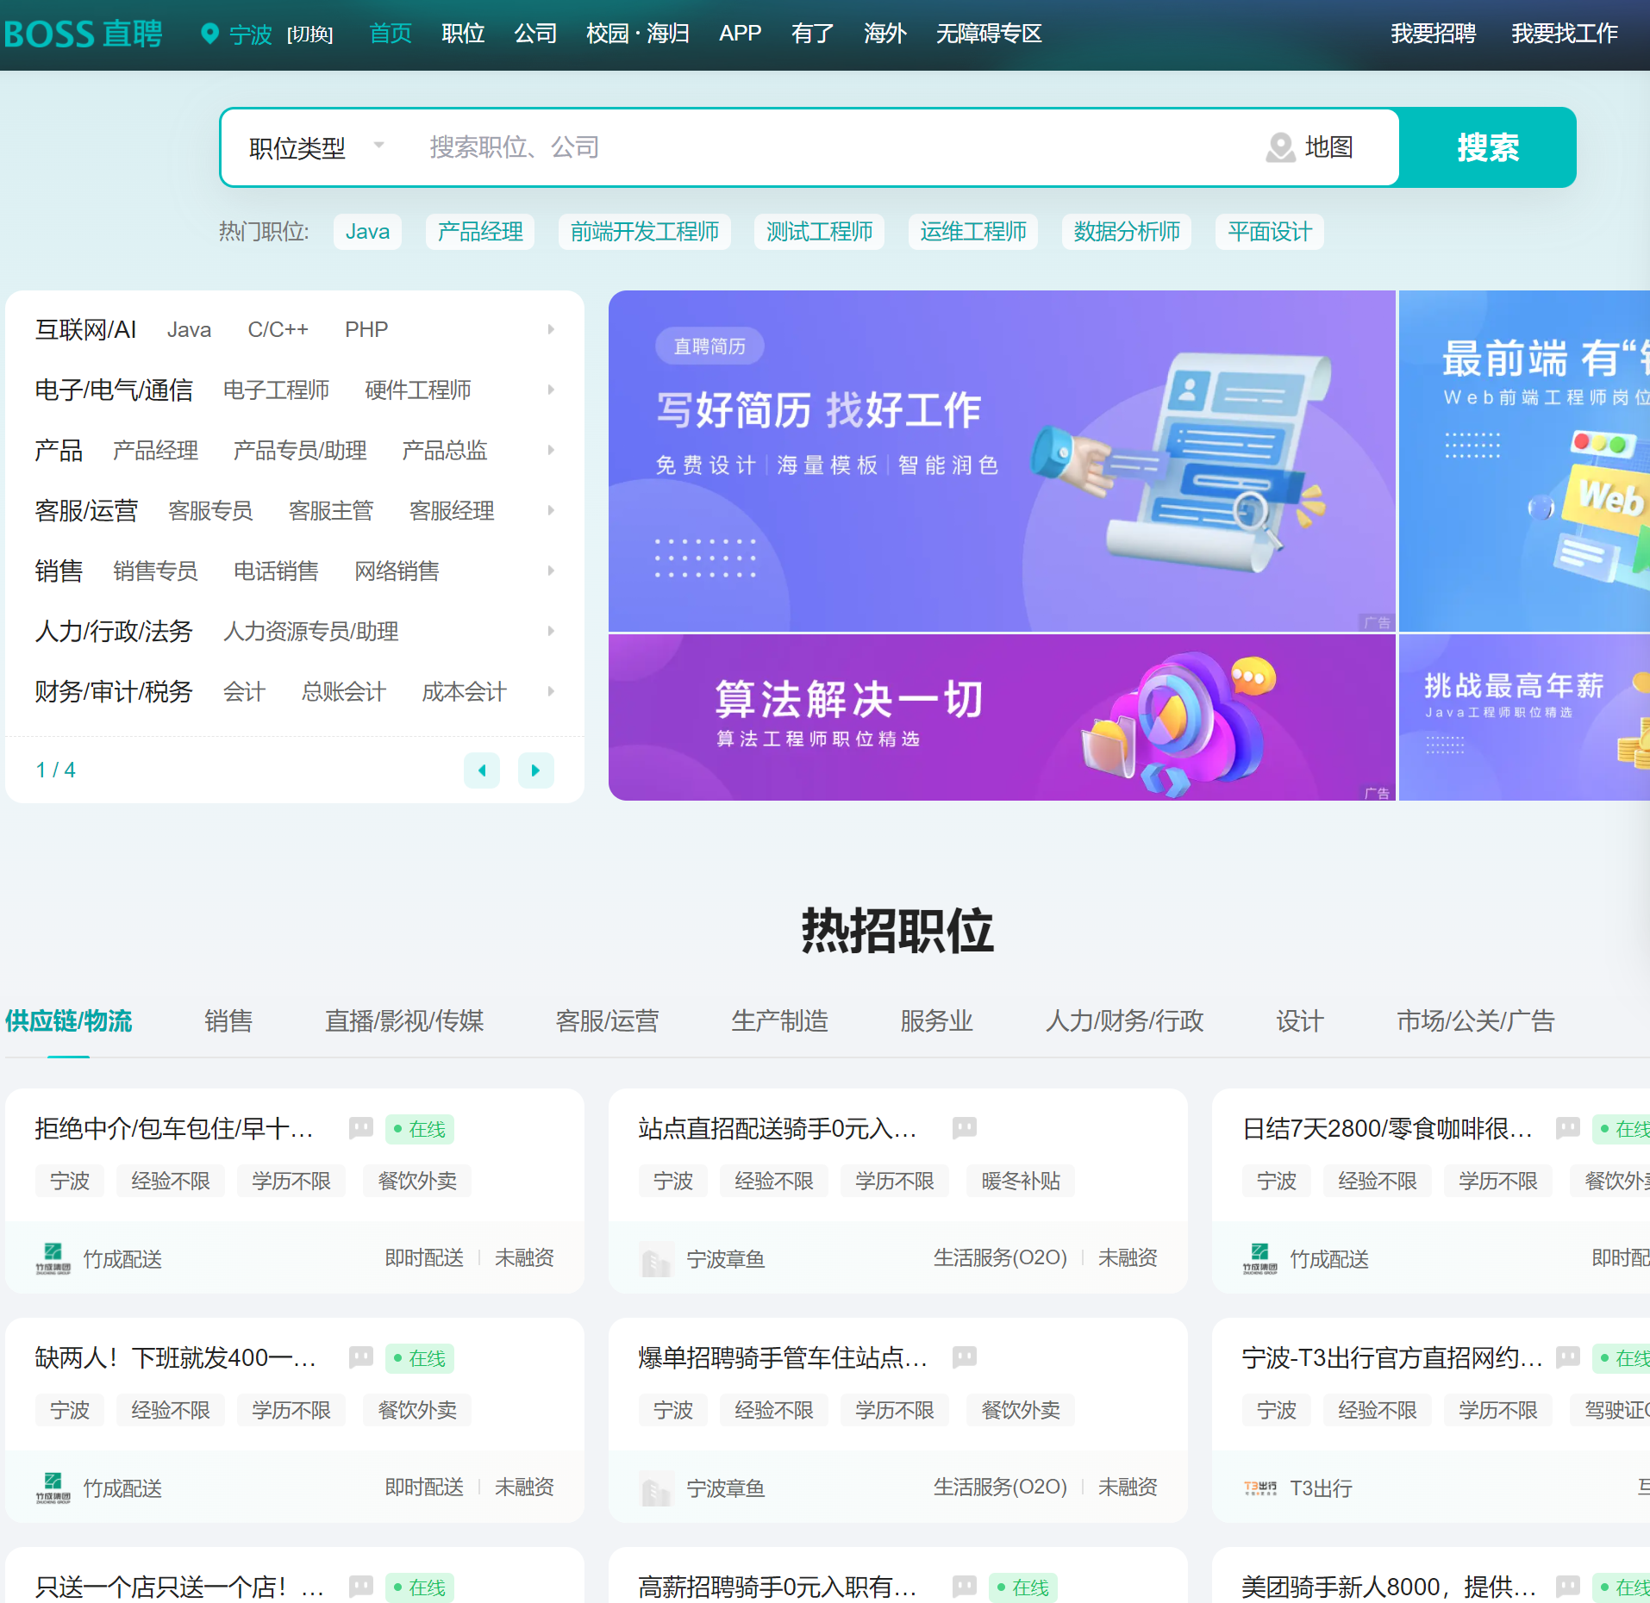The height and width of the screenshot is (1603, 1650).
Task: Click 竹成配送 company logo in first job card
Action: [53, 1258]
